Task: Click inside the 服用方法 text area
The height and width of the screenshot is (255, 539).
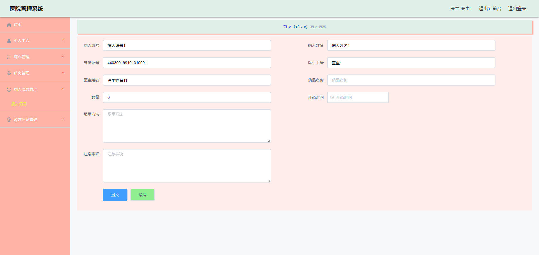Action: (187, 126)
